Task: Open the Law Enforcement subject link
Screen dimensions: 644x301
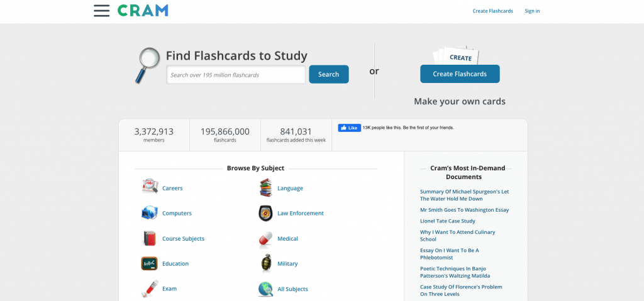Action: tap(301, 213)
